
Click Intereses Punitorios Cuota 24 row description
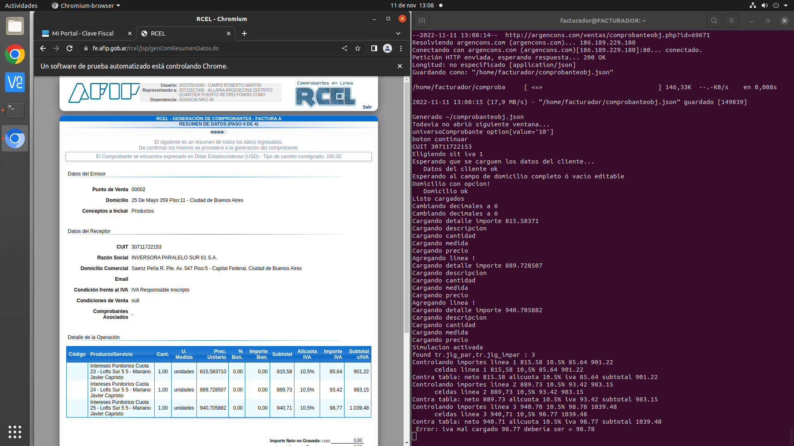tap(120, 390)
